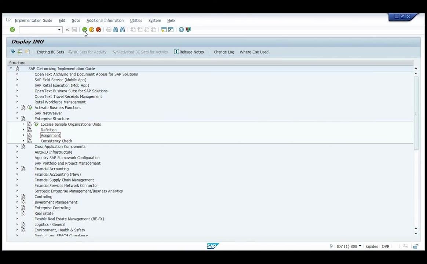Collapse the SAP Customizing Implementation Guide root node
Image resolution: width=427 pixels, height=264 pixels.
(11, 68)
